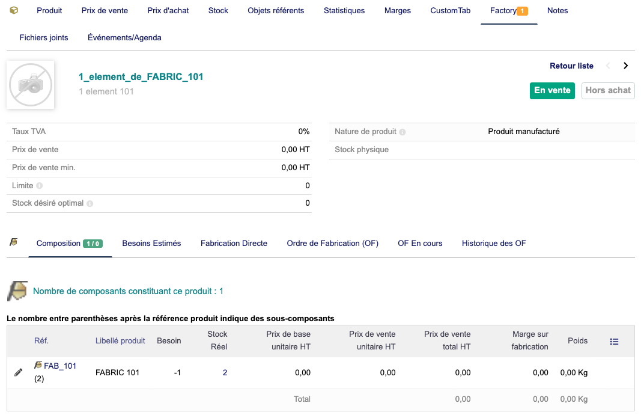Open Historique des OF sub-tab

click(494, 243)
